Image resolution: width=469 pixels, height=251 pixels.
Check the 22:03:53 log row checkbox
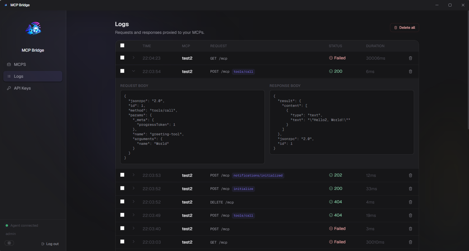(x=122, y=175)
